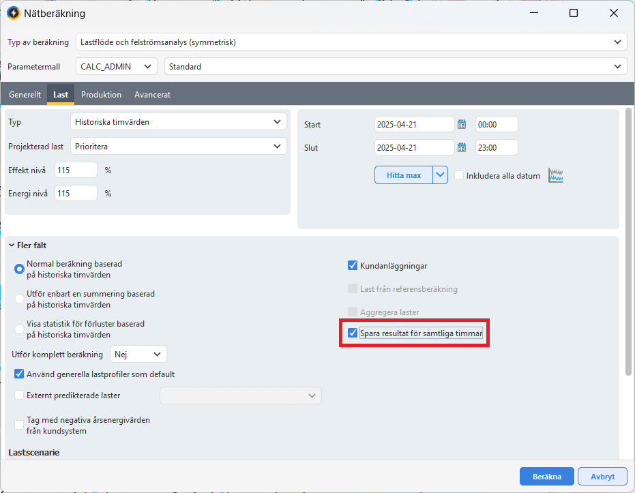Switch to the Generellt tab

coord(25,95)
